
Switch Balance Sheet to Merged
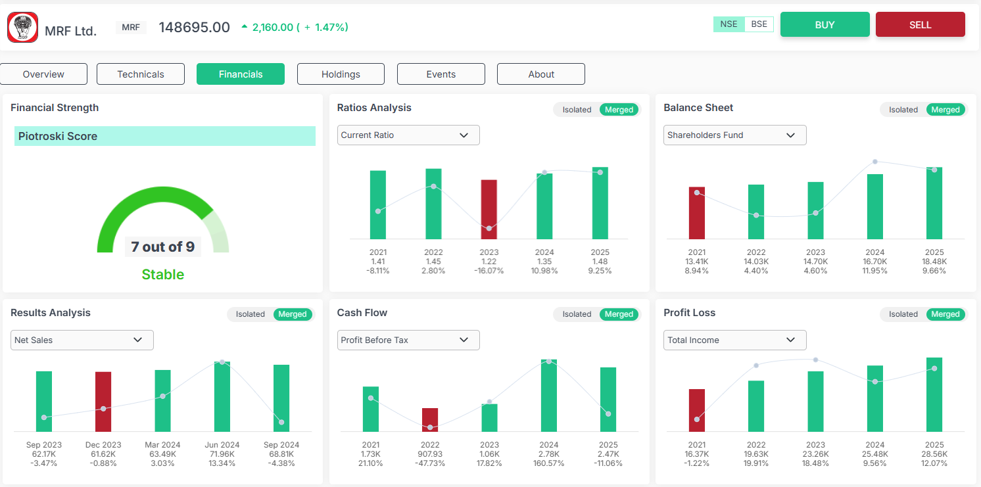pyautogui.click(x=945, y=110)
